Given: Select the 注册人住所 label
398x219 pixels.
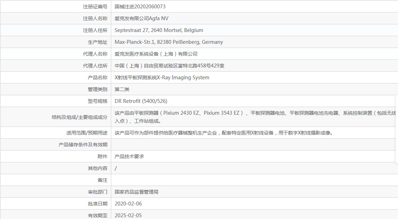Looking at the screenshot, I should (95, 30).
